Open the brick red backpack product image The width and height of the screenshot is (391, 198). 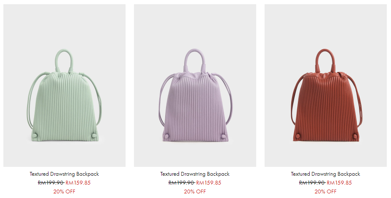pos(326,85)
